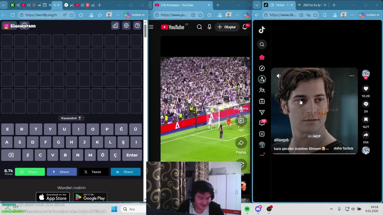This screenshot has height=215, width=383.
Task: Open Wordly settings gear icon
Action: coord(126,26)
